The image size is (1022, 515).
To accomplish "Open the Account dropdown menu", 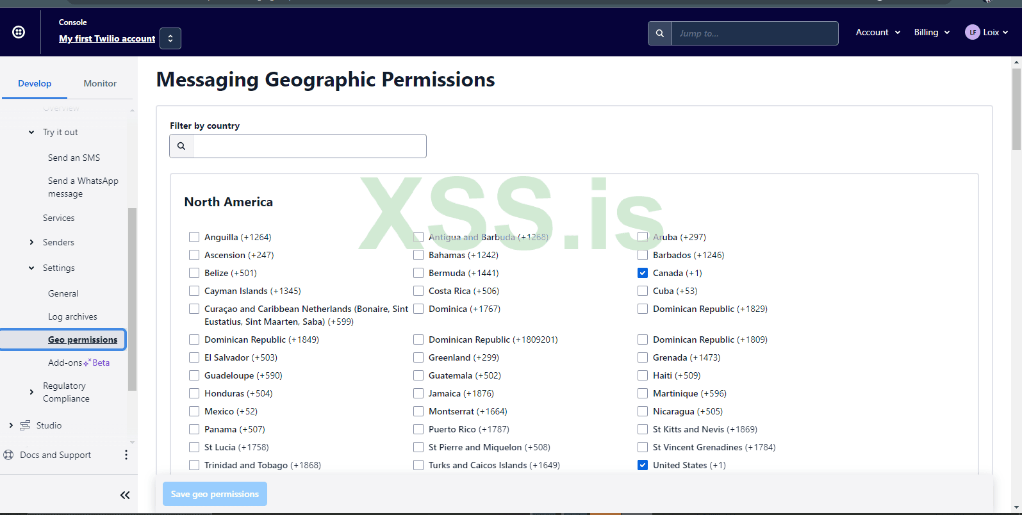I will pos(878,32).
